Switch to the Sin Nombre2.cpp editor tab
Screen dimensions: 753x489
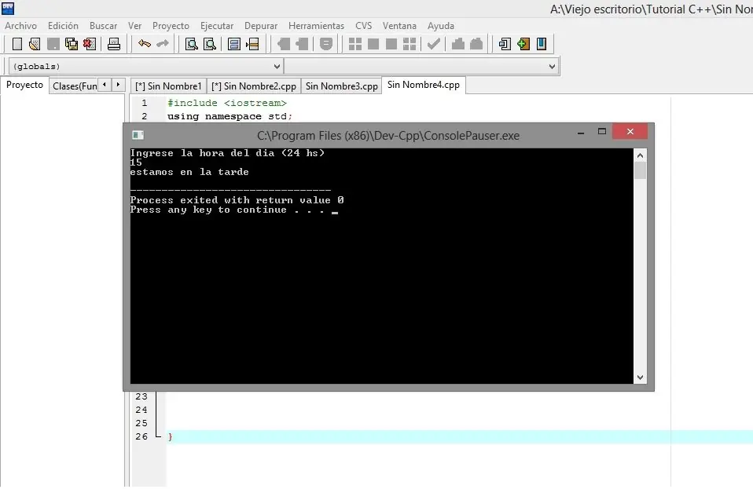(x=254, y=86)
